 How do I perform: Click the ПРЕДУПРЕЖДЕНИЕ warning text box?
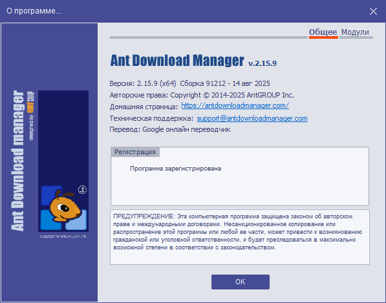point(240,237)
